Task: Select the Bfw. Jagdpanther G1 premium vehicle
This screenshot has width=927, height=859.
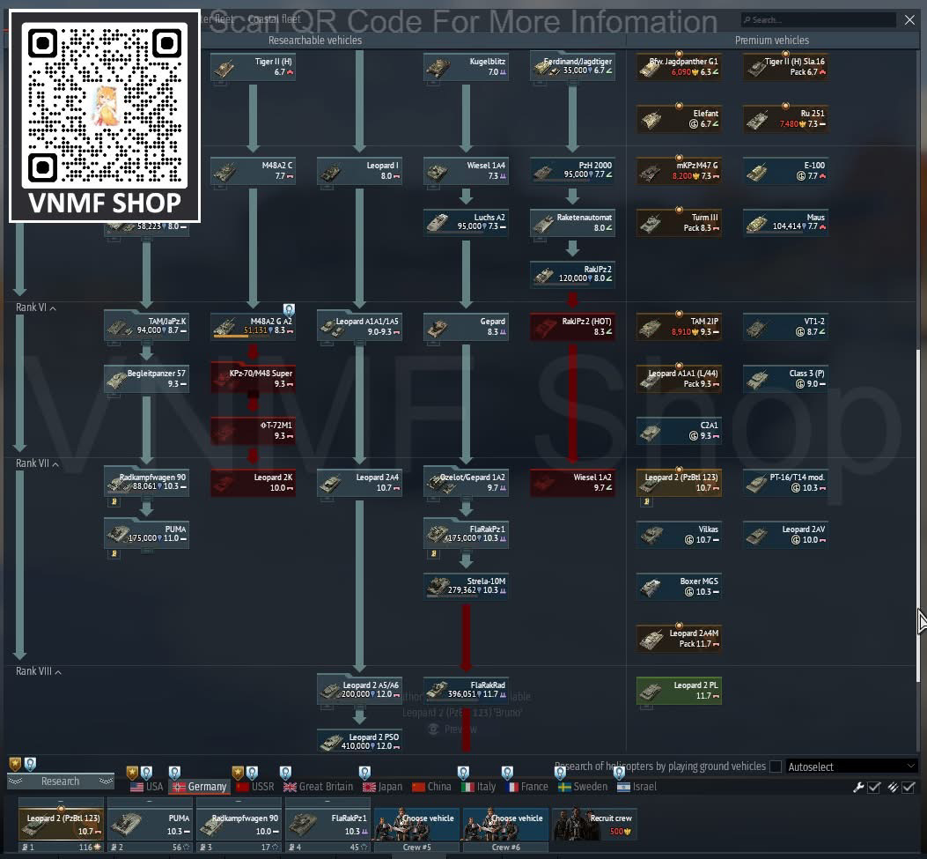Action: point(679,67)
